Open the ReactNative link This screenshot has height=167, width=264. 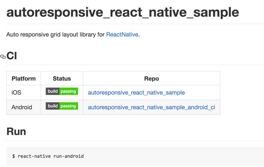(x=122, y=35)
